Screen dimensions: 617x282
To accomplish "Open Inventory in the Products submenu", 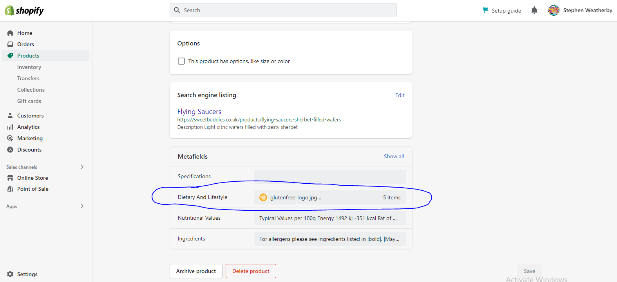I will pos(29,67).
